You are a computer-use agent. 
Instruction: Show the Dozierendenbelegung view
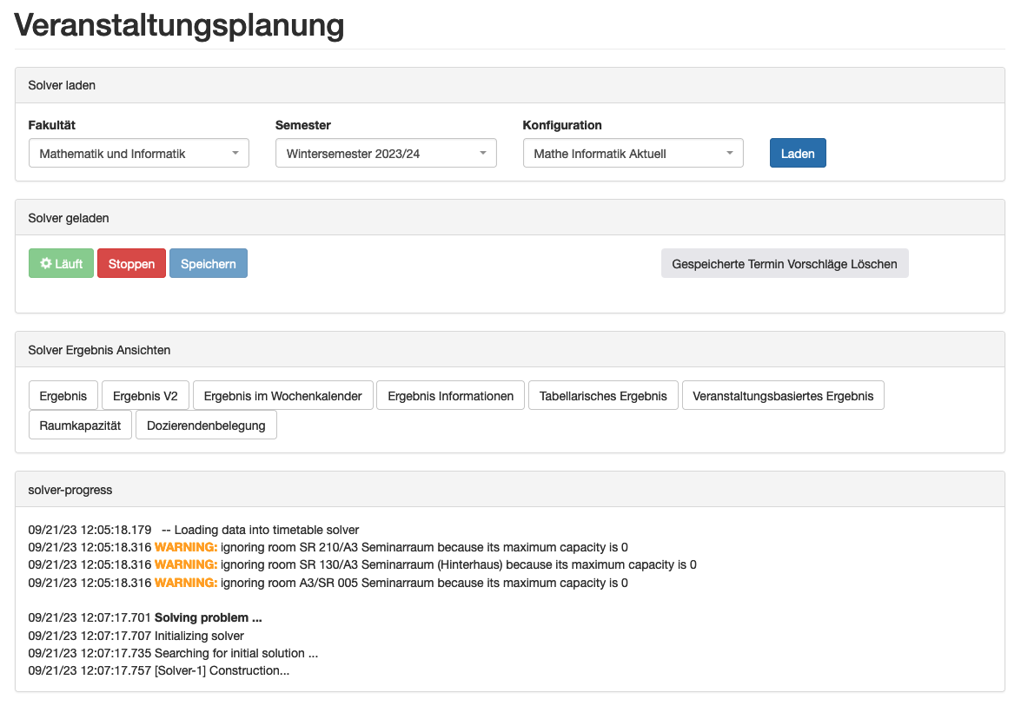pyautogui.click(x=206, y=426)
